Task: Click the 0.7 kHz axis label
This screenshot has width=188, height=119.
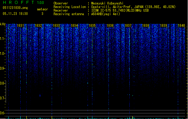Action: [x=2, y=98]
